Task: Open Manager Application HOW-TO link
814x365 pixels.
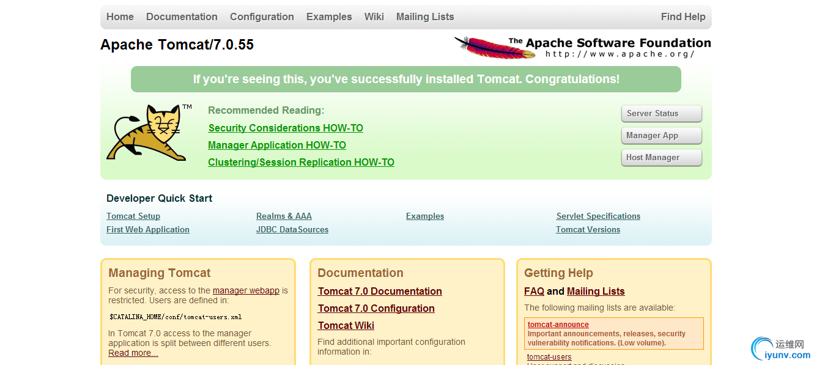Action: (x=277, y=145)
